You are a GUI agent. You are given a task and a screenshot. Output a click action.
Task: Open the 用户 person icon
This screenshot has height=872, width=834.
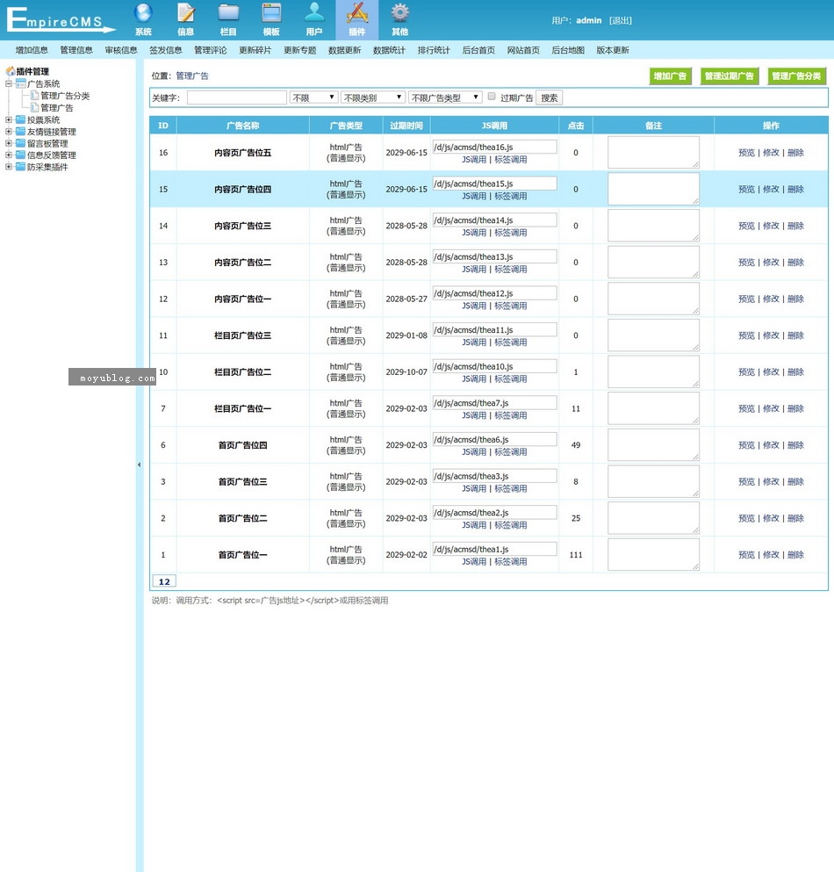click(x=314, y=13)
